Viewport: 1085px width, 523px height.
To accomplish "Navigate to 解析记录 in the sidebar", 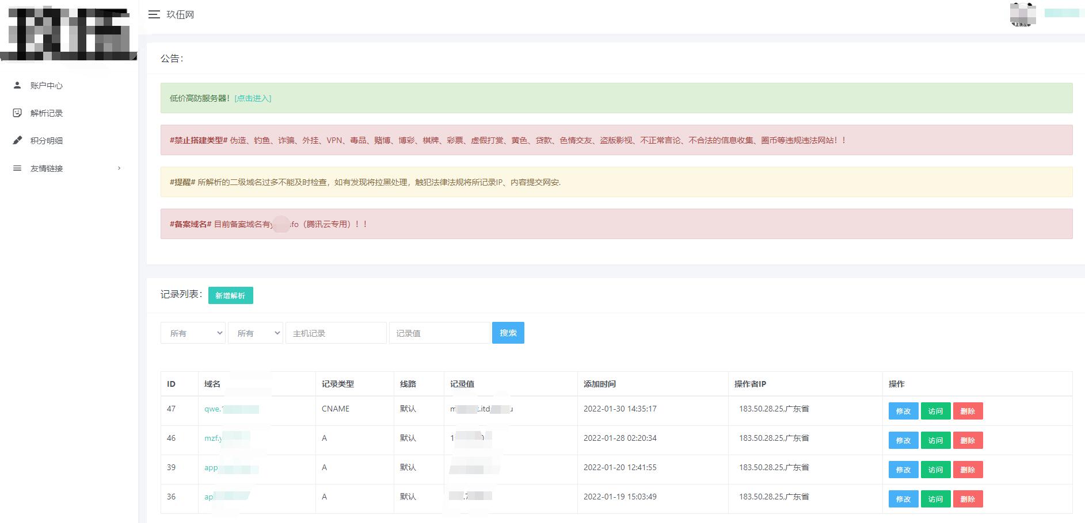I will (x=46, y=113).
